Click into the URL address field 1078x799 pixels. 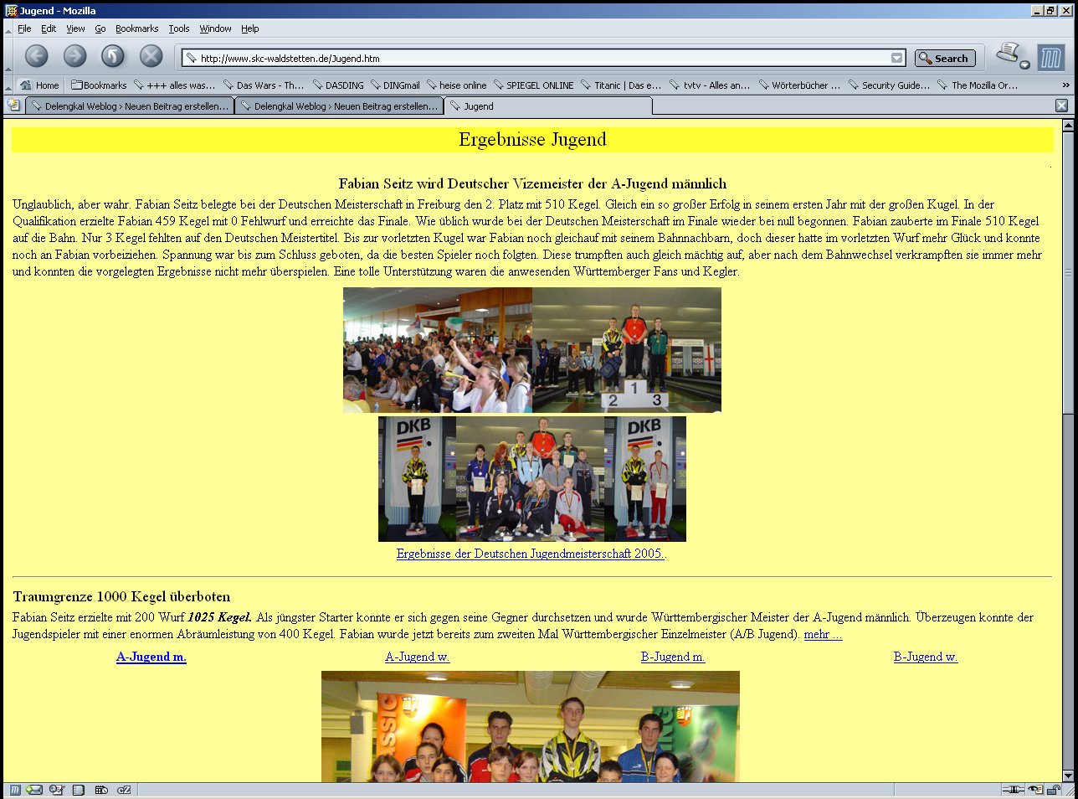[544, 58]
